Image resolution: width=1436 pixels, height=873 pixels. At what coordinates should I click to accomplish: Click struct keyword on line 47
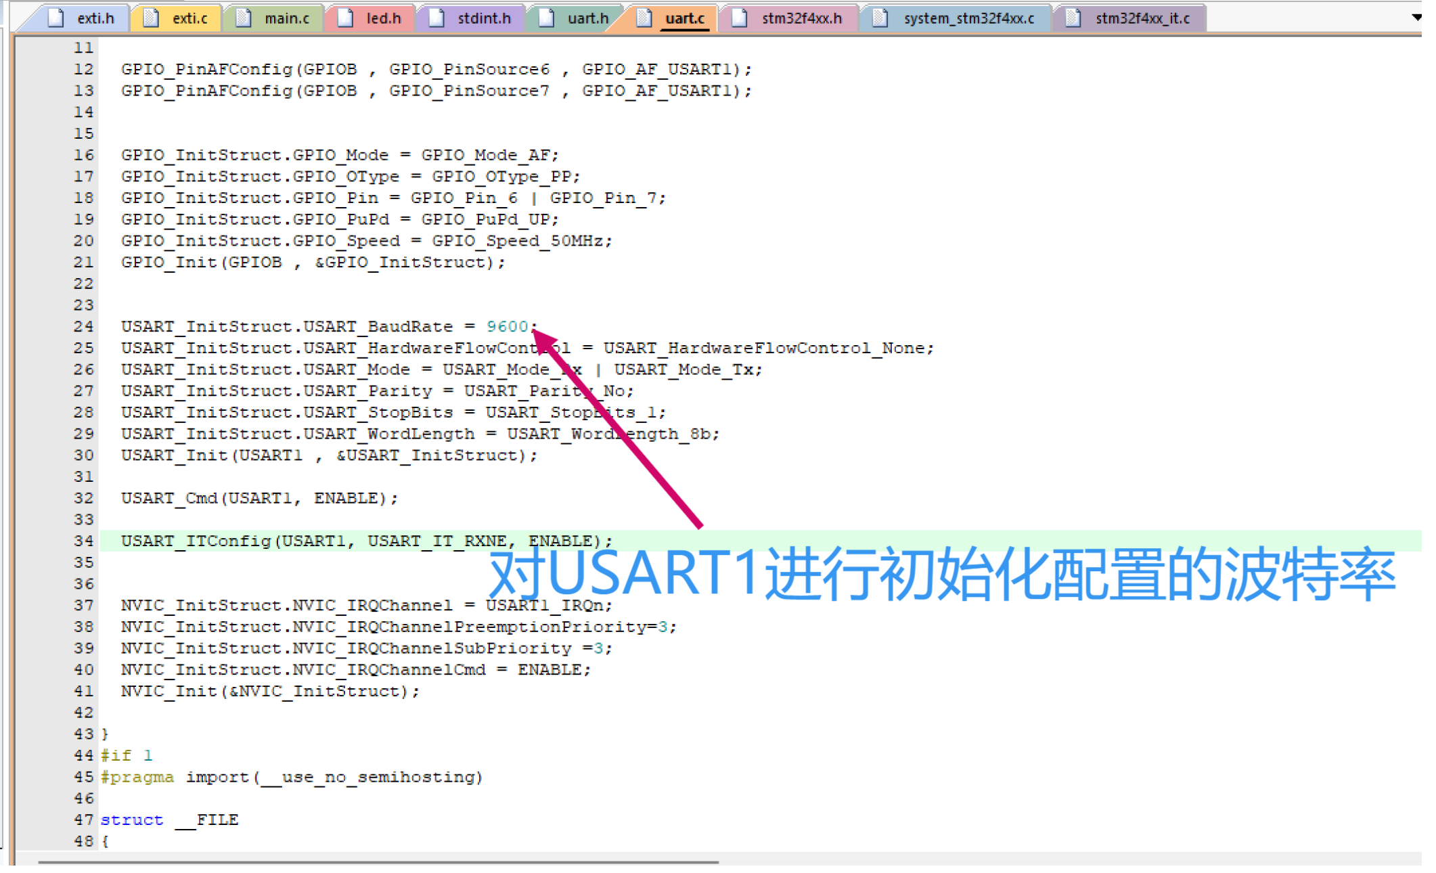[x=132, y=820]
